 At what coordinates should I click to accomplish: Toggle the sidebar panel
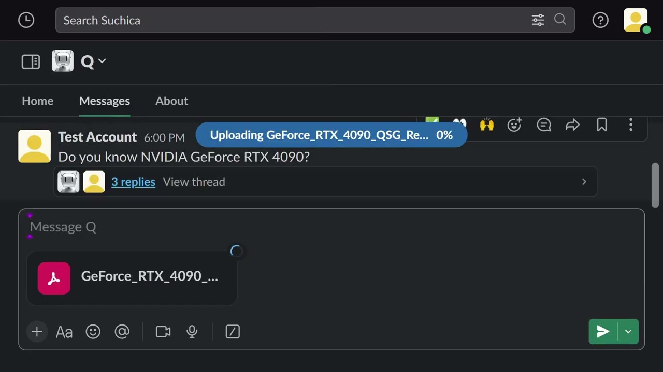click(x=31, y=62)
